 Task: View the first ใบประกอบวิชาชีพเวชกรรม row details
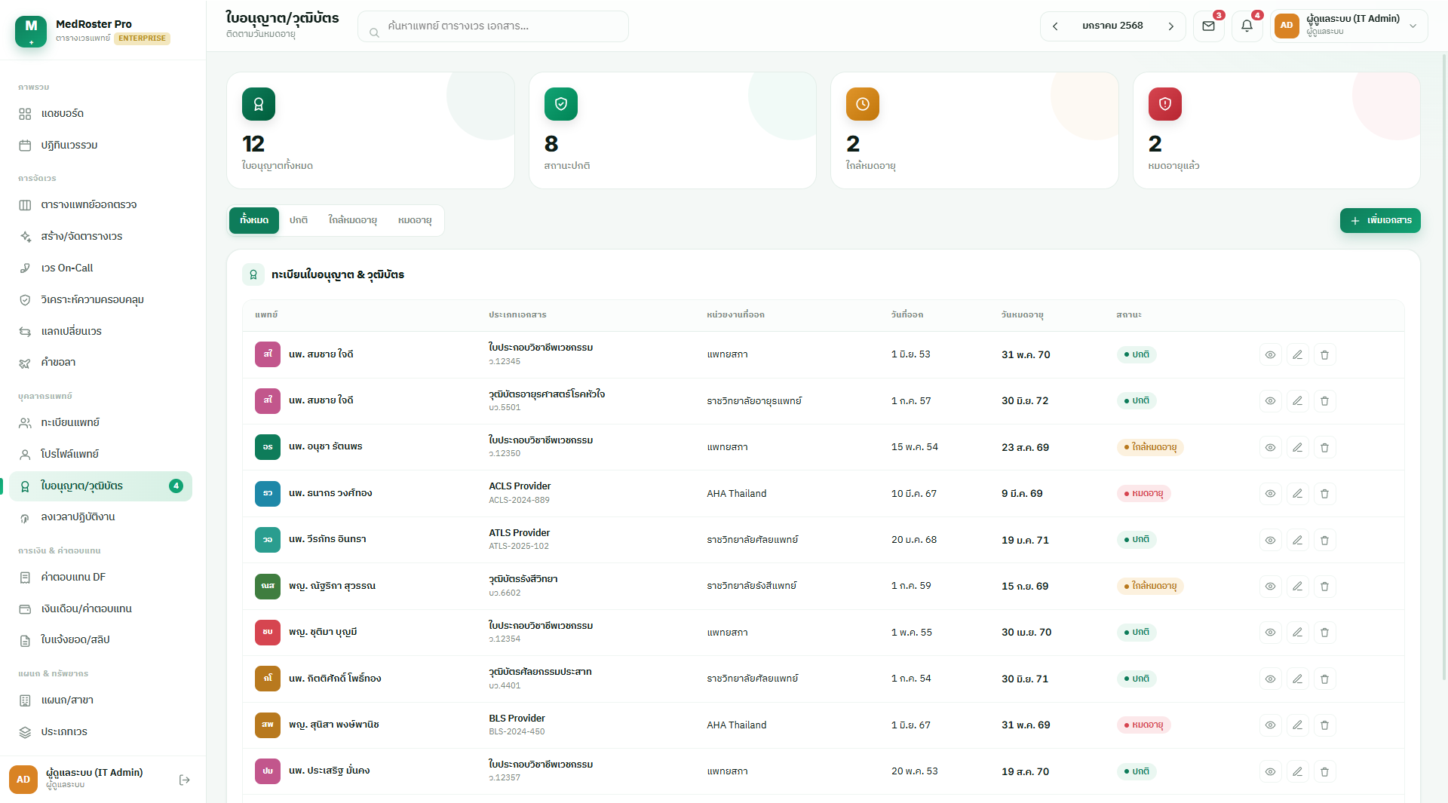click(x=1270, y=355)
